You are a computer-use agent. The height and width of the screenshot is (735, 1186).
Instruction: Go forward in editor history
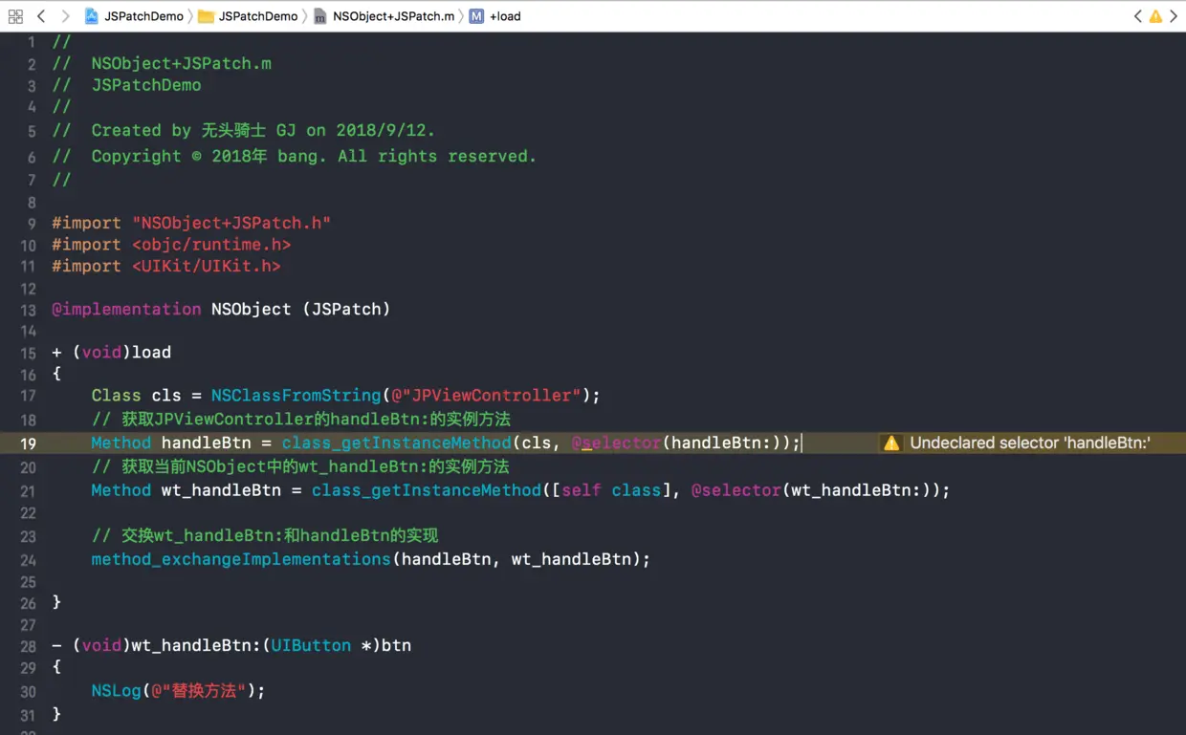[65, 16]
